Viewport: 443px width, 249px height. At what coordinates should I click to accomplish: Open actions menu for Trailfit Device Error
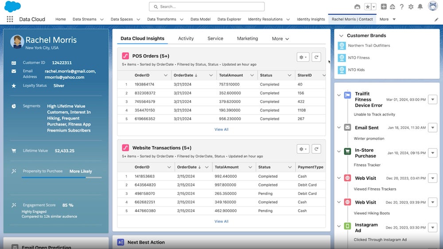pos(432,100)
